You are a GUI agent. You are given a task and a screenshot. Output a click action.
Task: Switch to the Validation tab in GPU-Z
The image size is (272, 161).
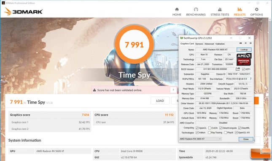coord(220,44)
